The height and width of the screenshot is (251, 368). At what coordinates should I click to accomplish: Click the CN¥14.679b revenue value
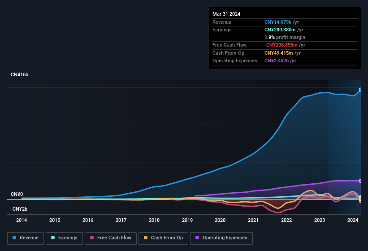click(278, 22)
